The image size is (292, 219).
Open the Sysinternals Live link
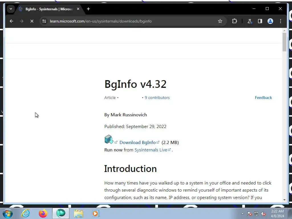click(151, 150)
